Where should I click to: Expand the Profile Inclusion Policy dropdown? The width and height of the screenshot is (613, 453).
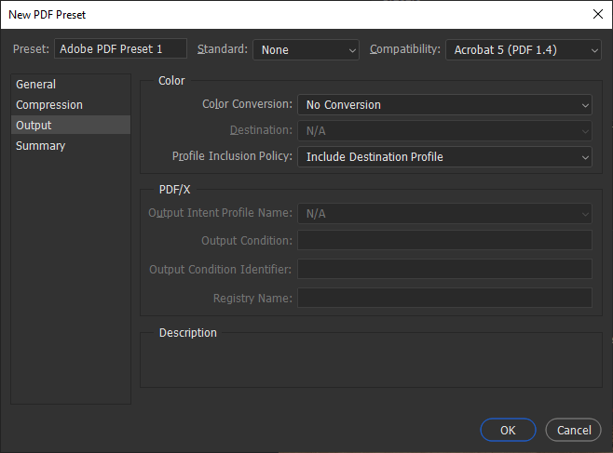(x=444, y=157)
